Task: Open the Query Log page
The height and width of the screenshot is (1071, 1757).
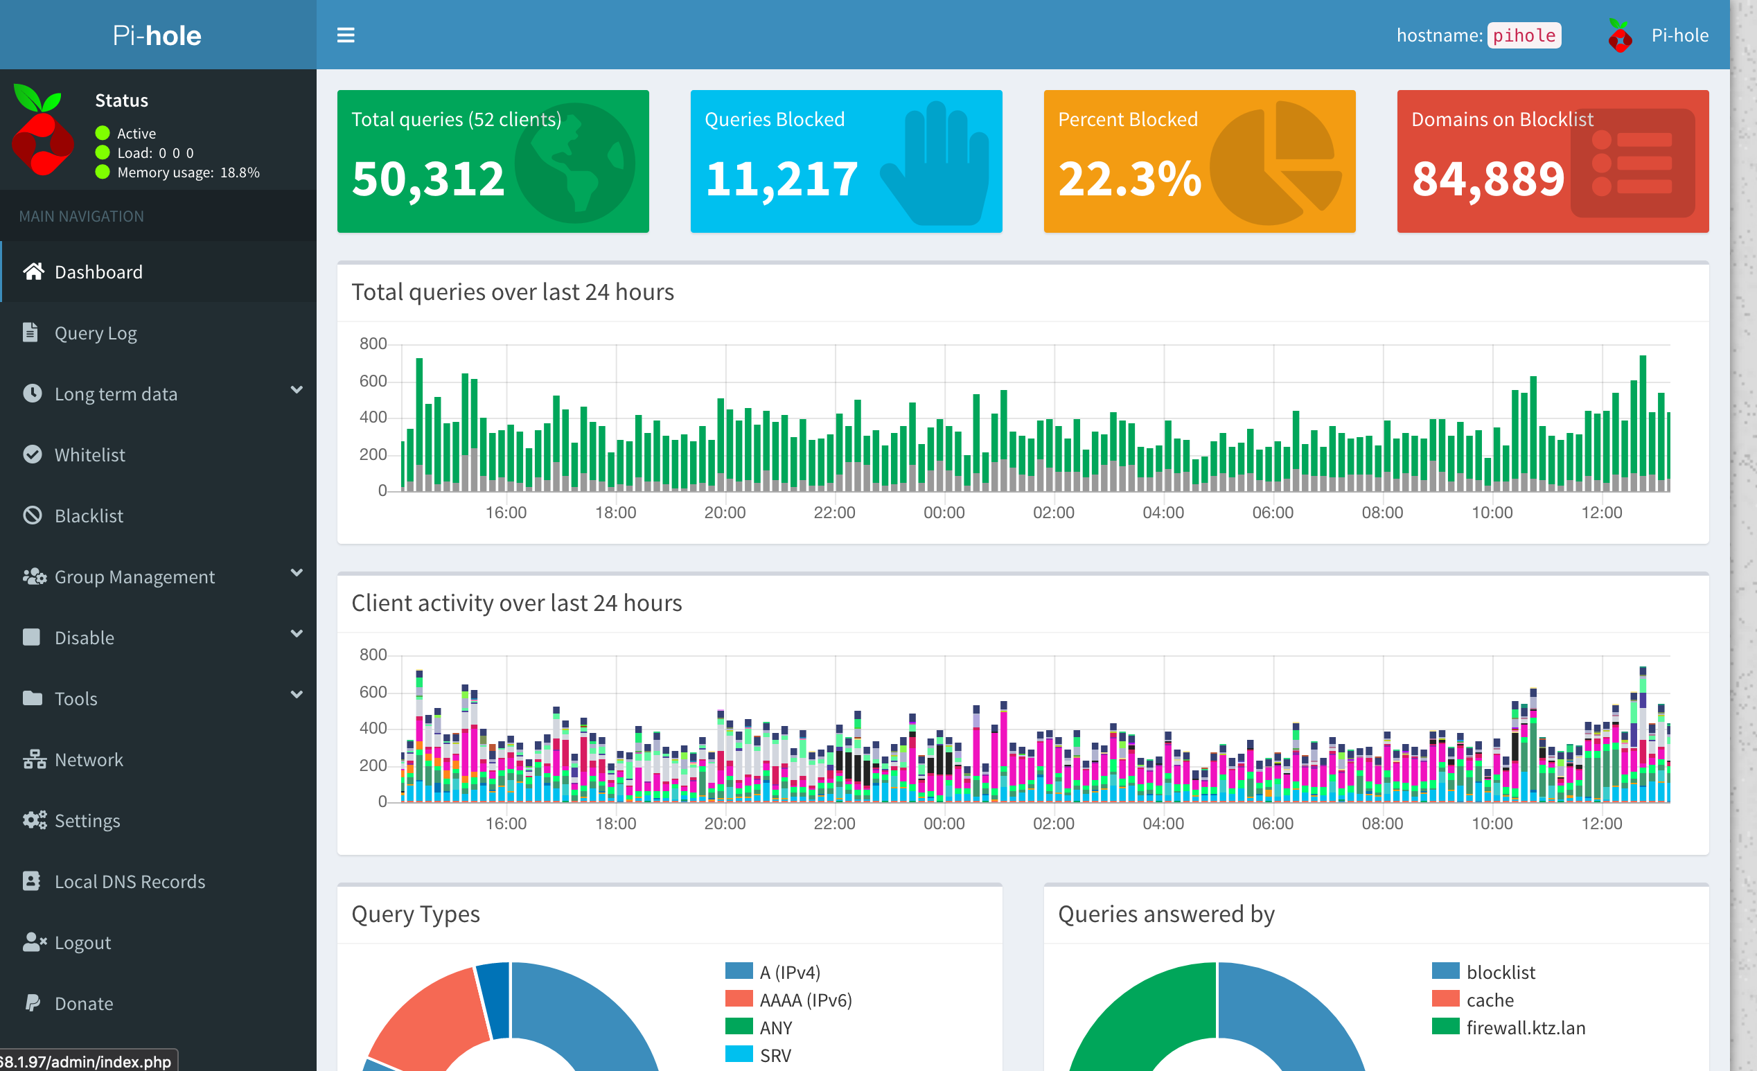Action: pos(158,333)
